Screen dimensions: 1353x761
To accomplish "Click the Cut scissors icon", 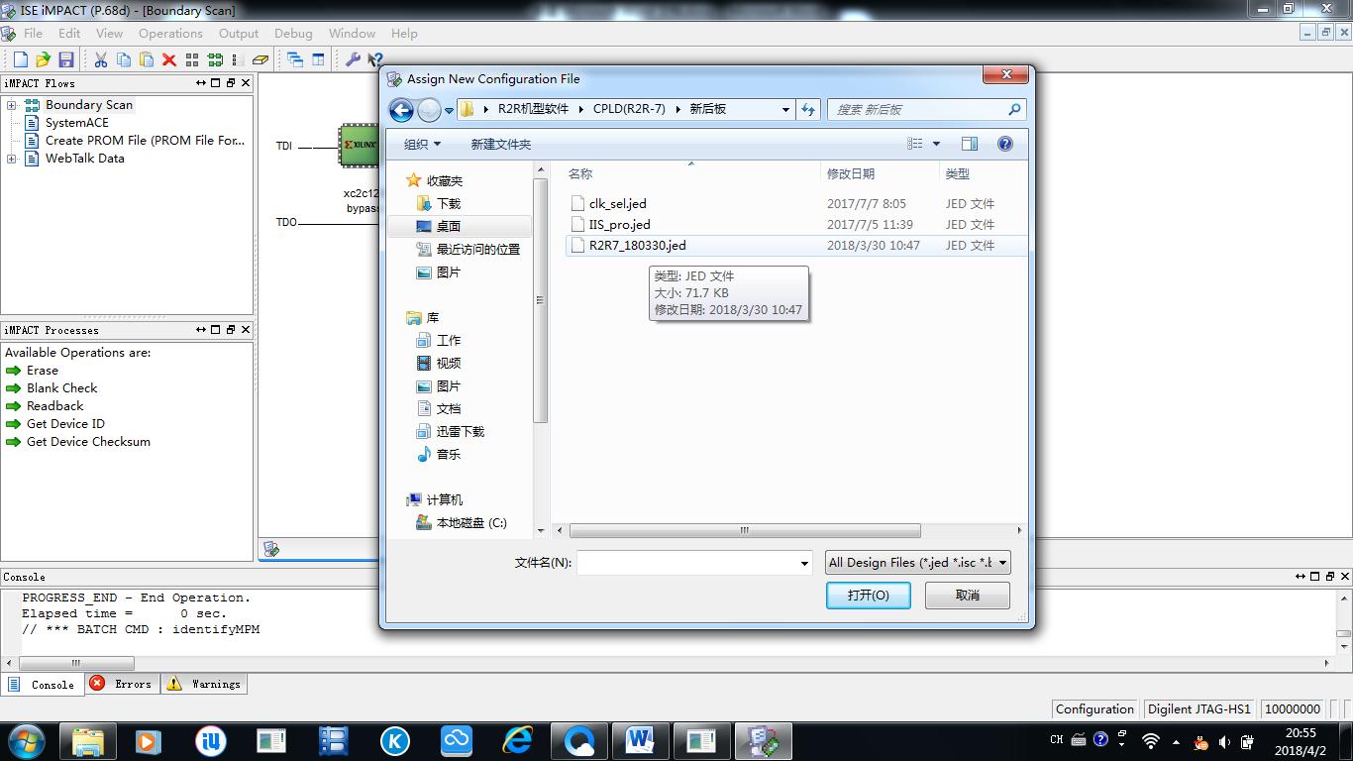I will coord(101,59).
